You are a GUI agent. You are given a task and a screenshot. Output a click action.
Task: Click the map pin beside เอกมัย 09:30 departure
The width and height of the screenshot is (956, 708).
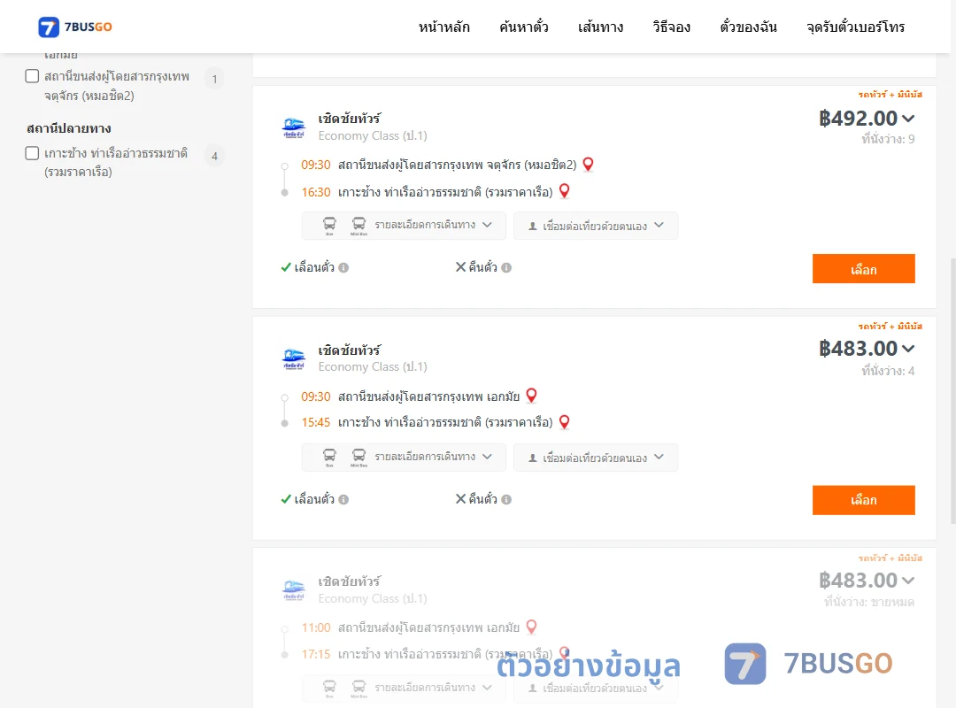pyautogui.click(x=531, y=396)
